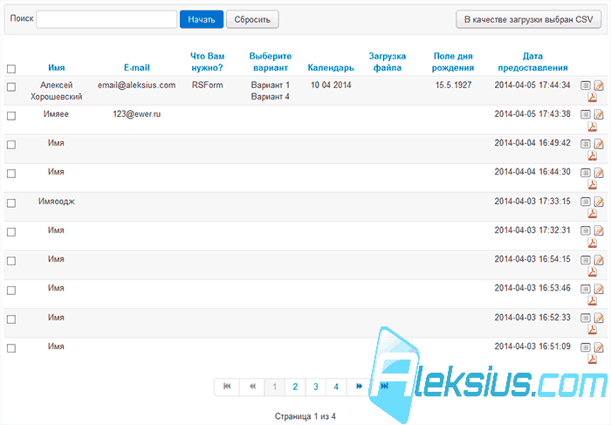The image size is (611, 425).
Task: Edit the submission dated 2014-04-03 16:53:46
Action: click(x=599, y=288)
